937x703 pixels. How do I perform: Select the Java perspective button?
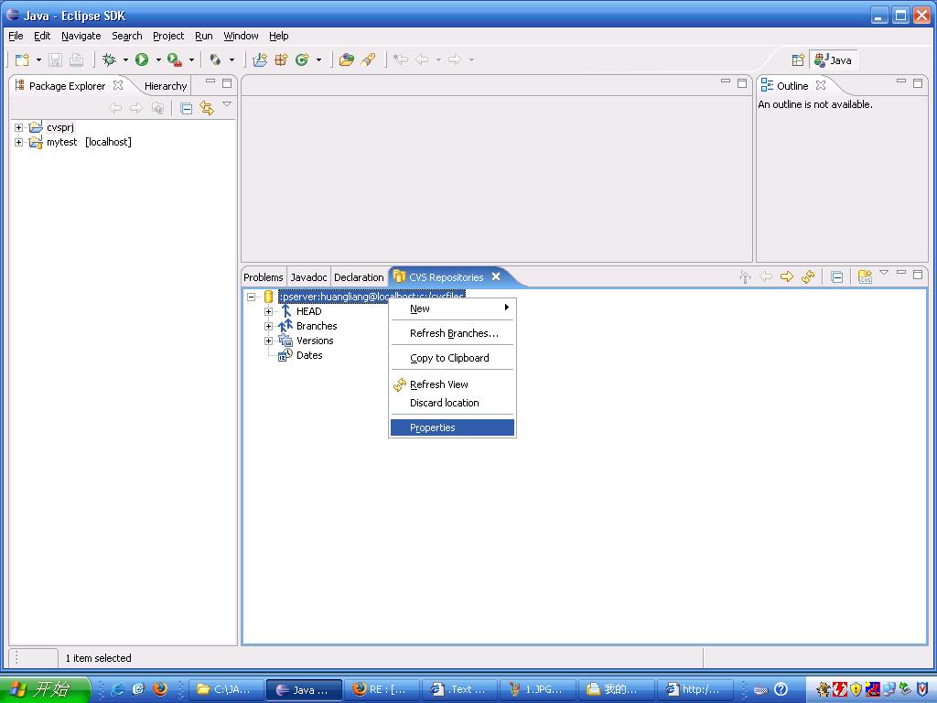[833, 59]
